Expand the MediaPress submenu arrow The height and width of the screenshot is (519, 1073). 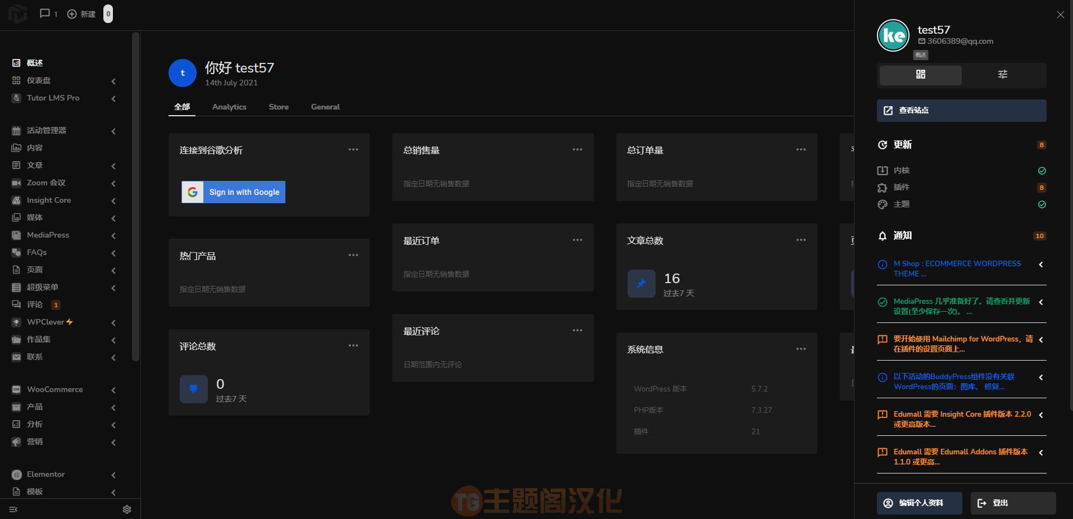(x=113, y=235)
